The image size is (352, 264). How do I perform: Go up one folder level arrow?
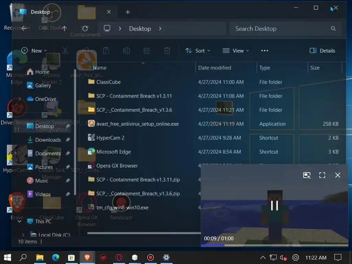[x=65, y=29]
